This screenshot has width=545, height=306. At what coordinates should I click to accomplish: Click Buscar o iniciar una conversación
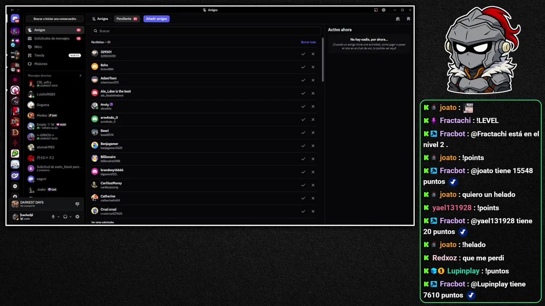click(54, 19)
